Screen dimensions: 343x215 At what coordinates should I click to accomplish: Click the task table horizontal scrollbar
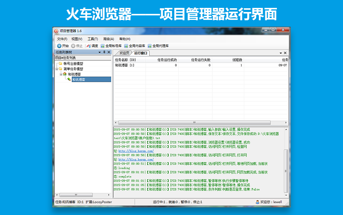194,123
